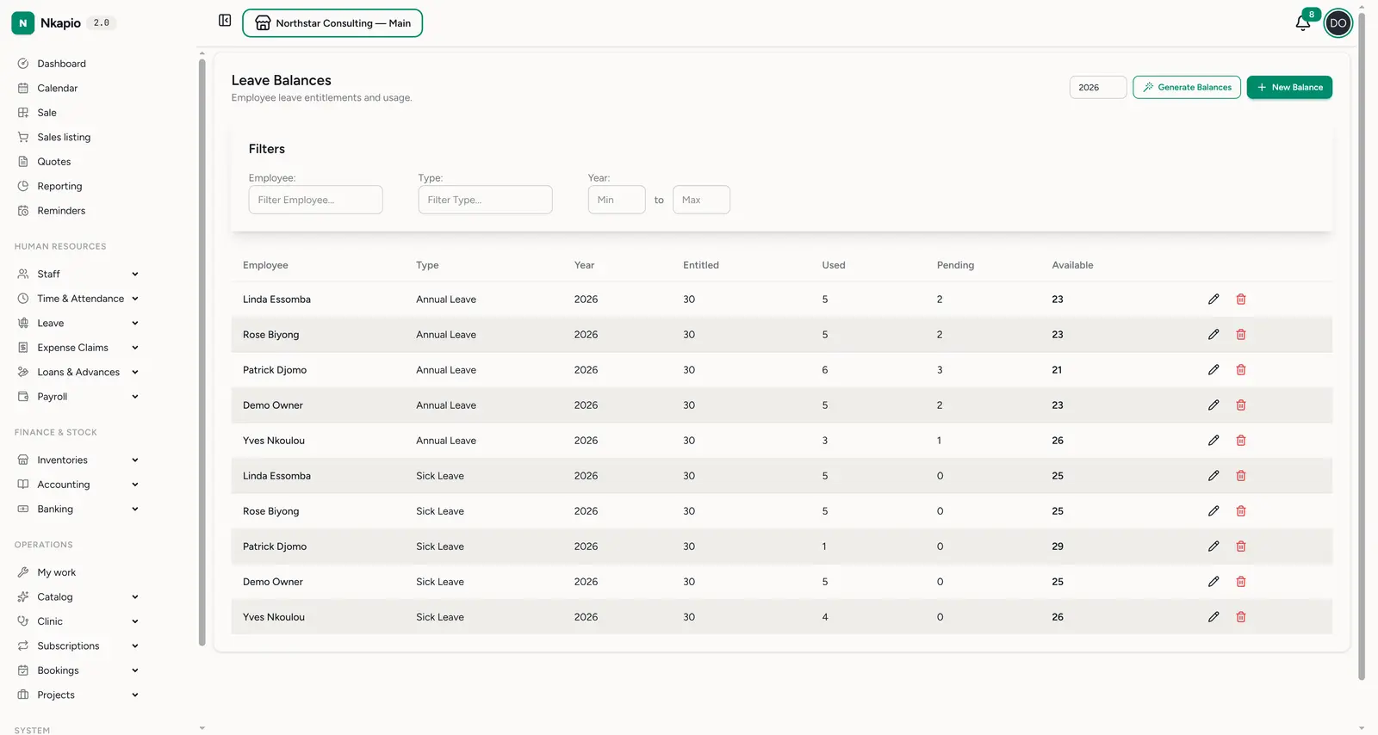The width and height of the screenshot is (1378, 735).
Task: Expand the Banking submenu
Action: pos(78,509)
